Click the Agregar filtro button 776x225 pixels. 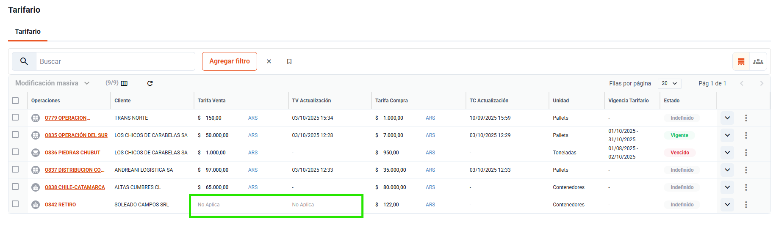point(230,61)
